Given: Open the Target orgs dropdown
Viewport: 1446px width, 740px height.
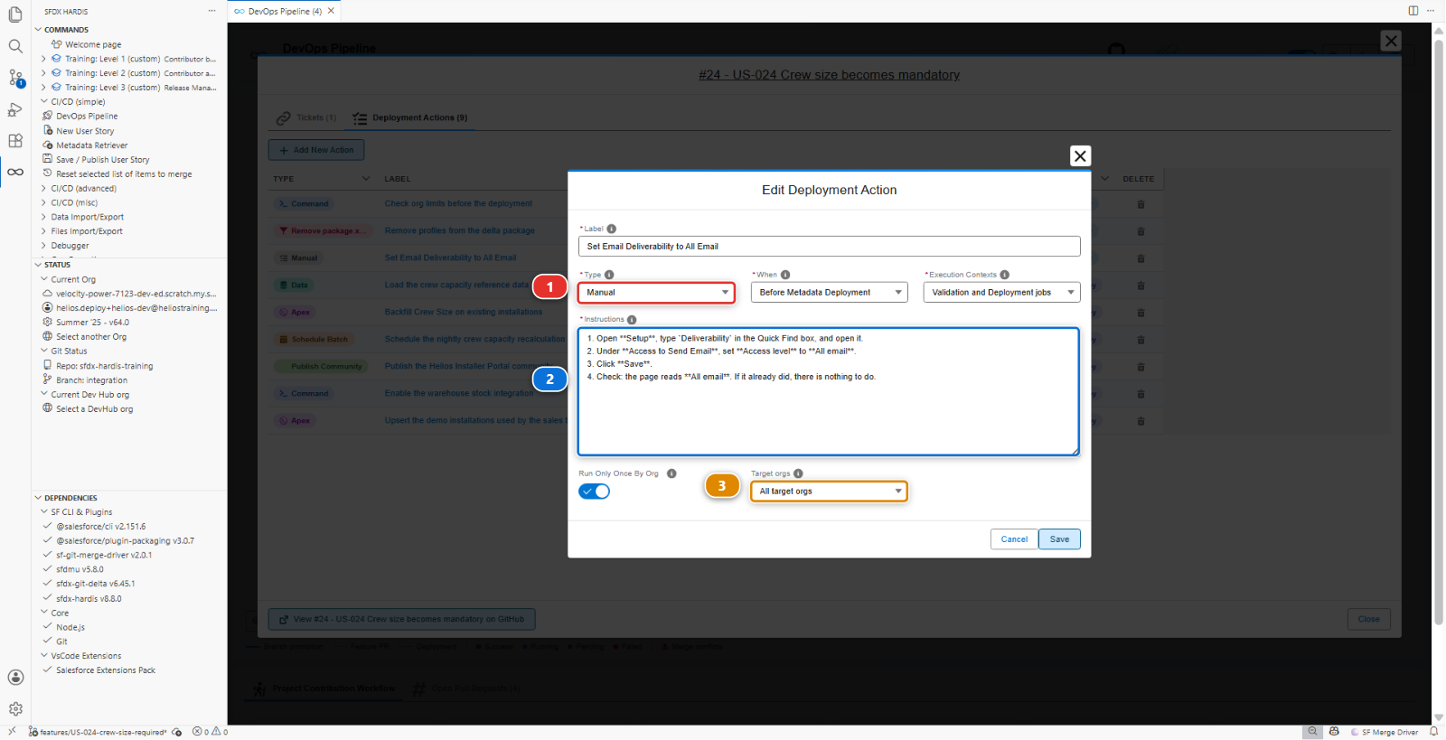Looking at the screenshot, I should pos(829,492).
